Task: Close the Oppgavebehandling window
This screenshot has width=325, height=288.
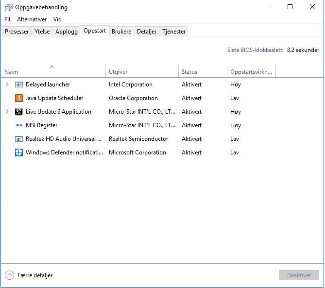Action: pos(312,7)
